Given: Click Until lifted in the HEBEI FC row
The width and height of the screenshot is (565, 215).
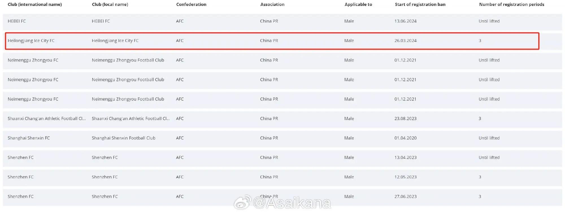Looking at the screenshot, I should [489, 21].
